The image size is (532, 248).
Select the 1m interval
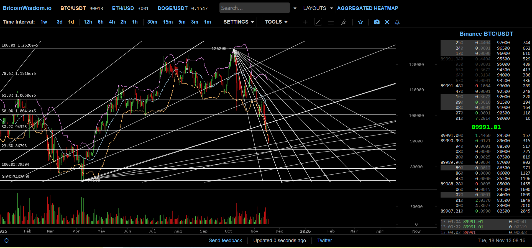(207, 22)
